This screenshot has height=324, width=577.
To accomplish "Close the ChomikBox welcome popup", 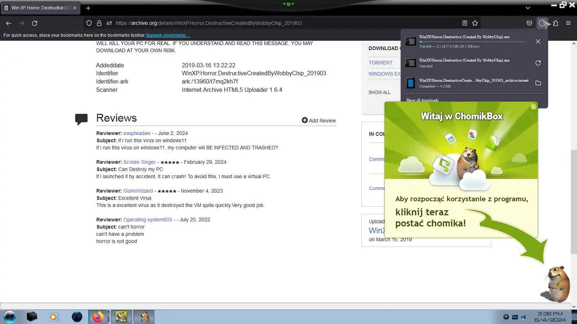I will coord(533,107).
